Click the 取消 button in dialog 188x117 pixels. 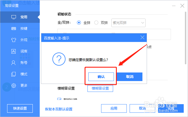(x=130, y=77)
